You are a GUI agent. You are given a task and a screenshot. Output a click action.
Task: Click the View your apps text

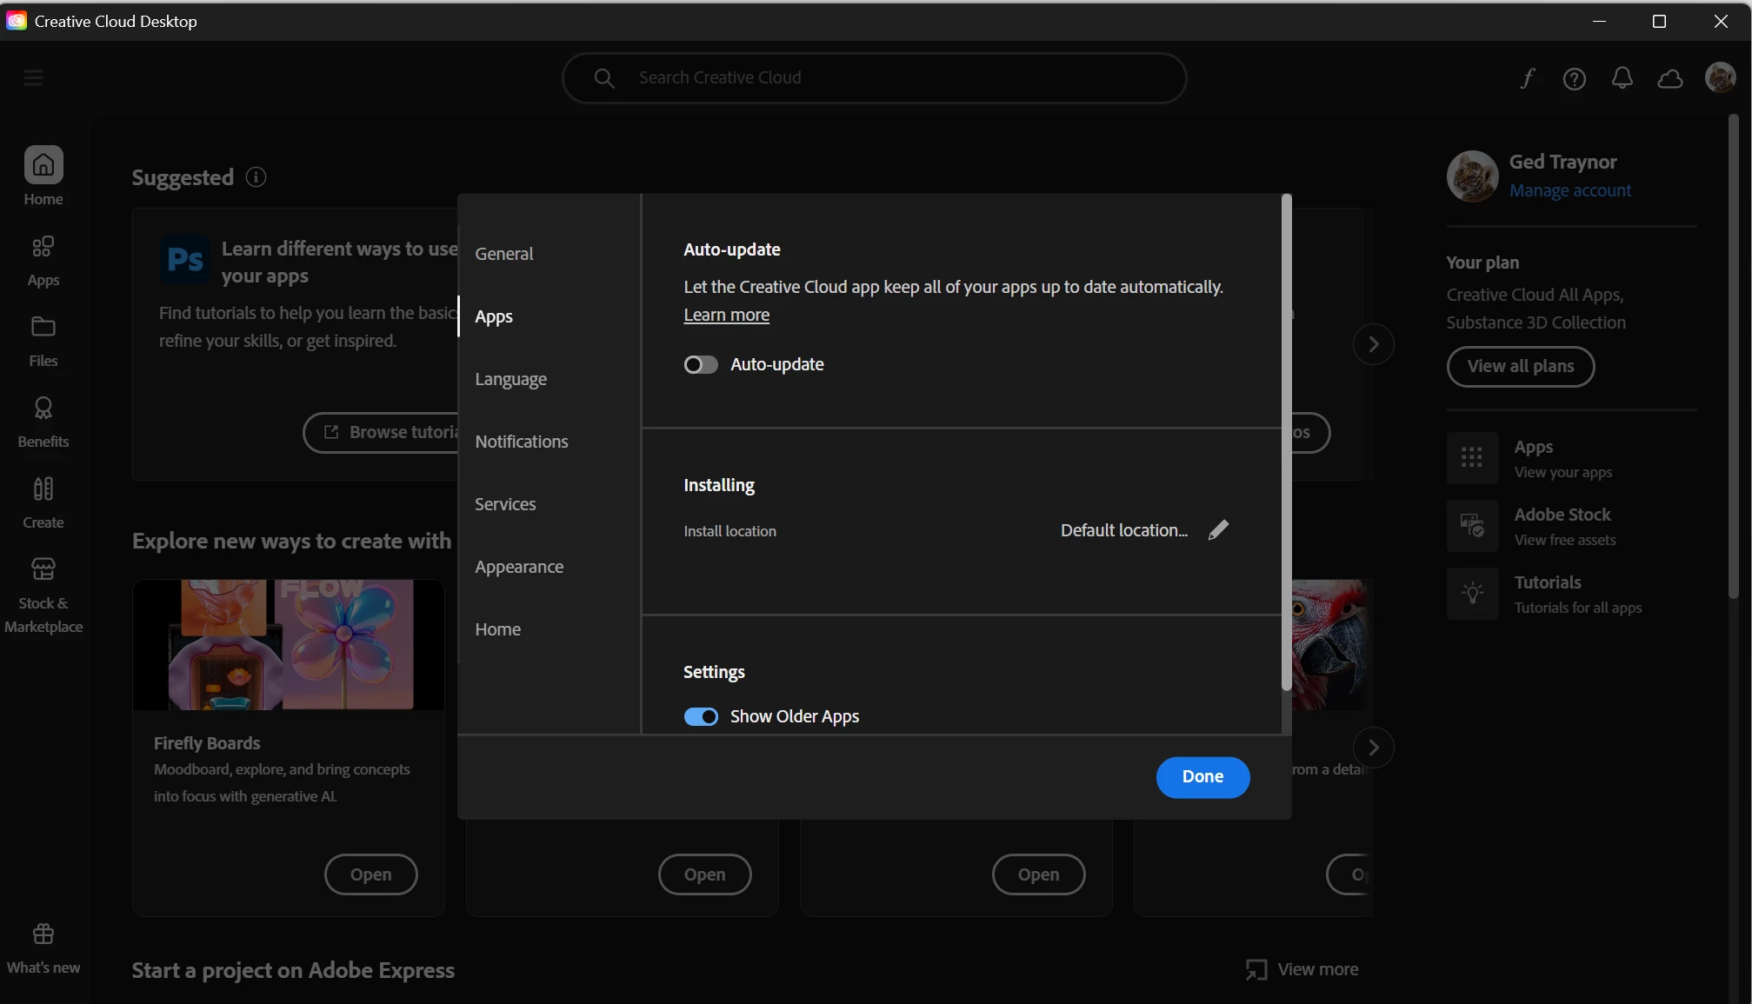[x=1563, y=472]
